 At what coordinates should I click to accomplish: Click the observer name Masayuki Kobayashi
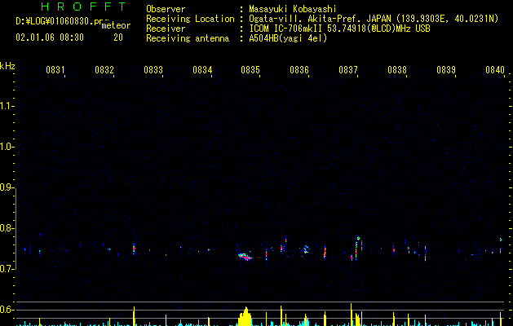click(293, 9)
